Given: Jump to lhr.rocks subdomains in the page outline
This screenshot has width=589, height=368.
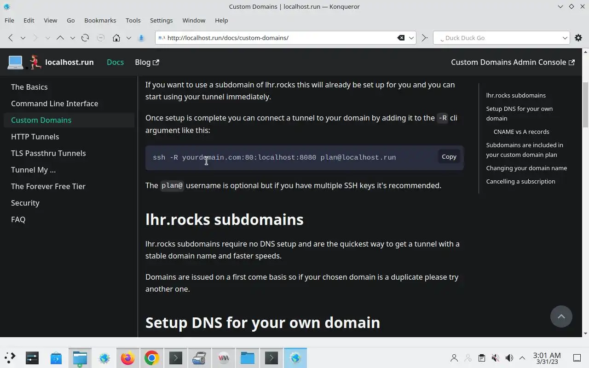Looking at the screenshot, I should click(516, 95).
